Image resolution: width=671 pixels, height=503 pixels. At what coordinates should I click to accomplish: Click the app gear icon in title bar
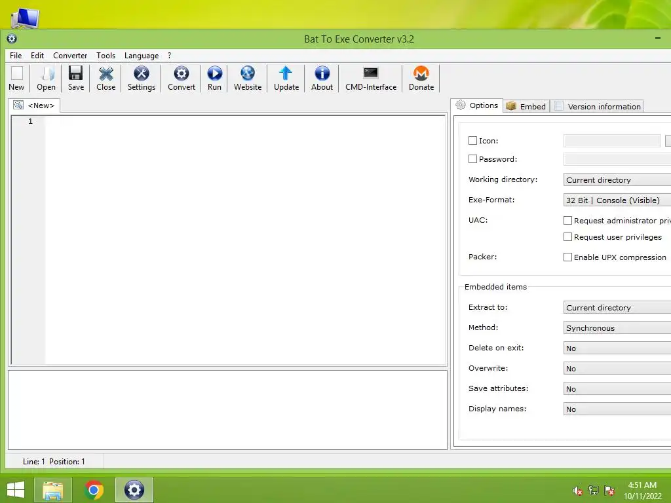pos(12,39)
